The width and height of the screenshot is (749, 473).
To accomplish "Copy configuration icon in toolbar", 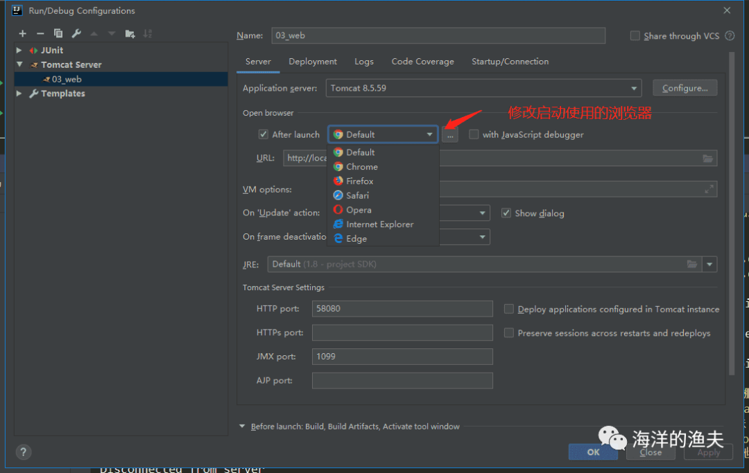I will [58, 33].
